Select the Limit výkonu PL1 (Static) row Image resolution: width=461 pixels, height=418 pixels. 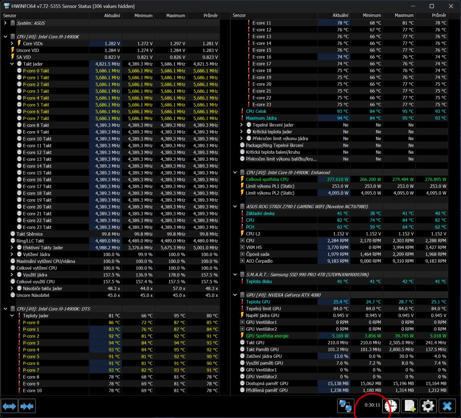pos(339,186)
